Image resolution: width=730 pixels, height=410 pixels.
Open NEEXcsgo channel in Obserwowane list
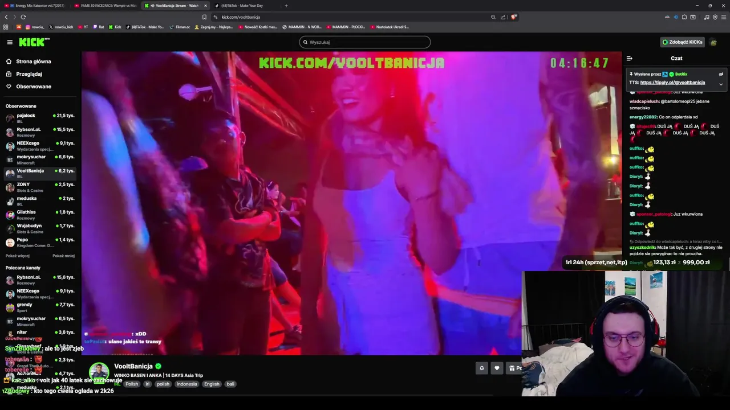(x=40, y=146)
